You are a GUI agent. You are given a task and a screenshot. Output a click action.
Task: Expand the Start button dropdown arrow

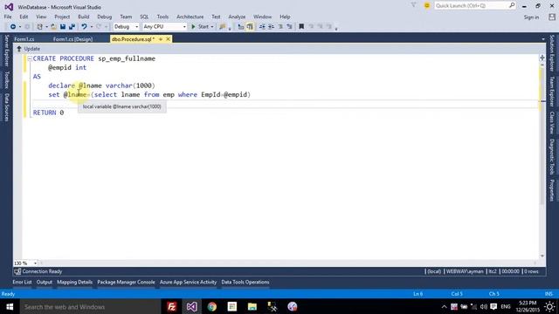point(211,27)
